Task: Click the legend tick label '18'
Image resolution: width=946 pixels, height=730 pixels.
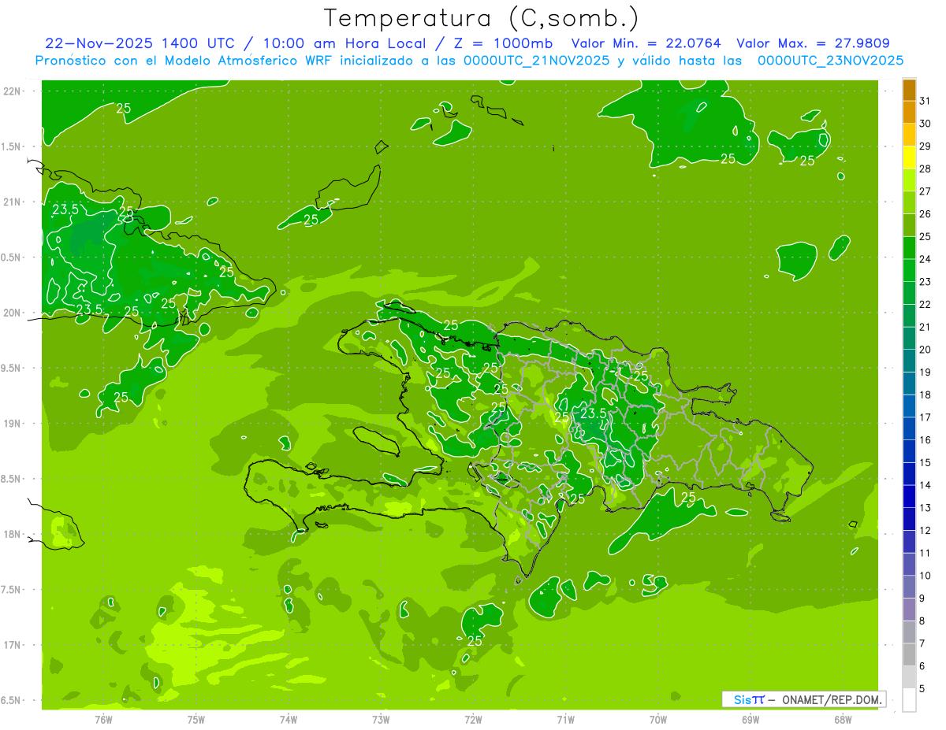Action: point(926,395)
